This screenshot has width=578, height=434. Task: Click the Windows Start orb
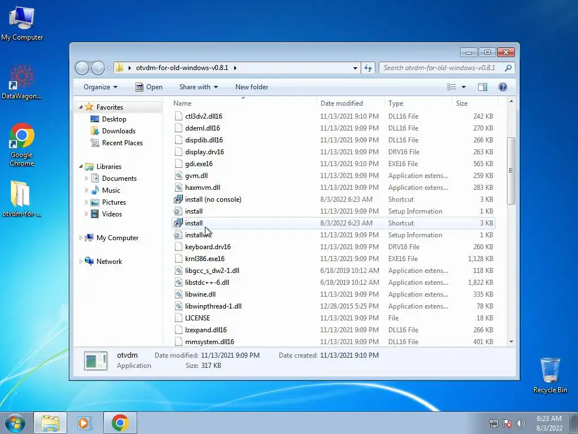coord(15,423)
